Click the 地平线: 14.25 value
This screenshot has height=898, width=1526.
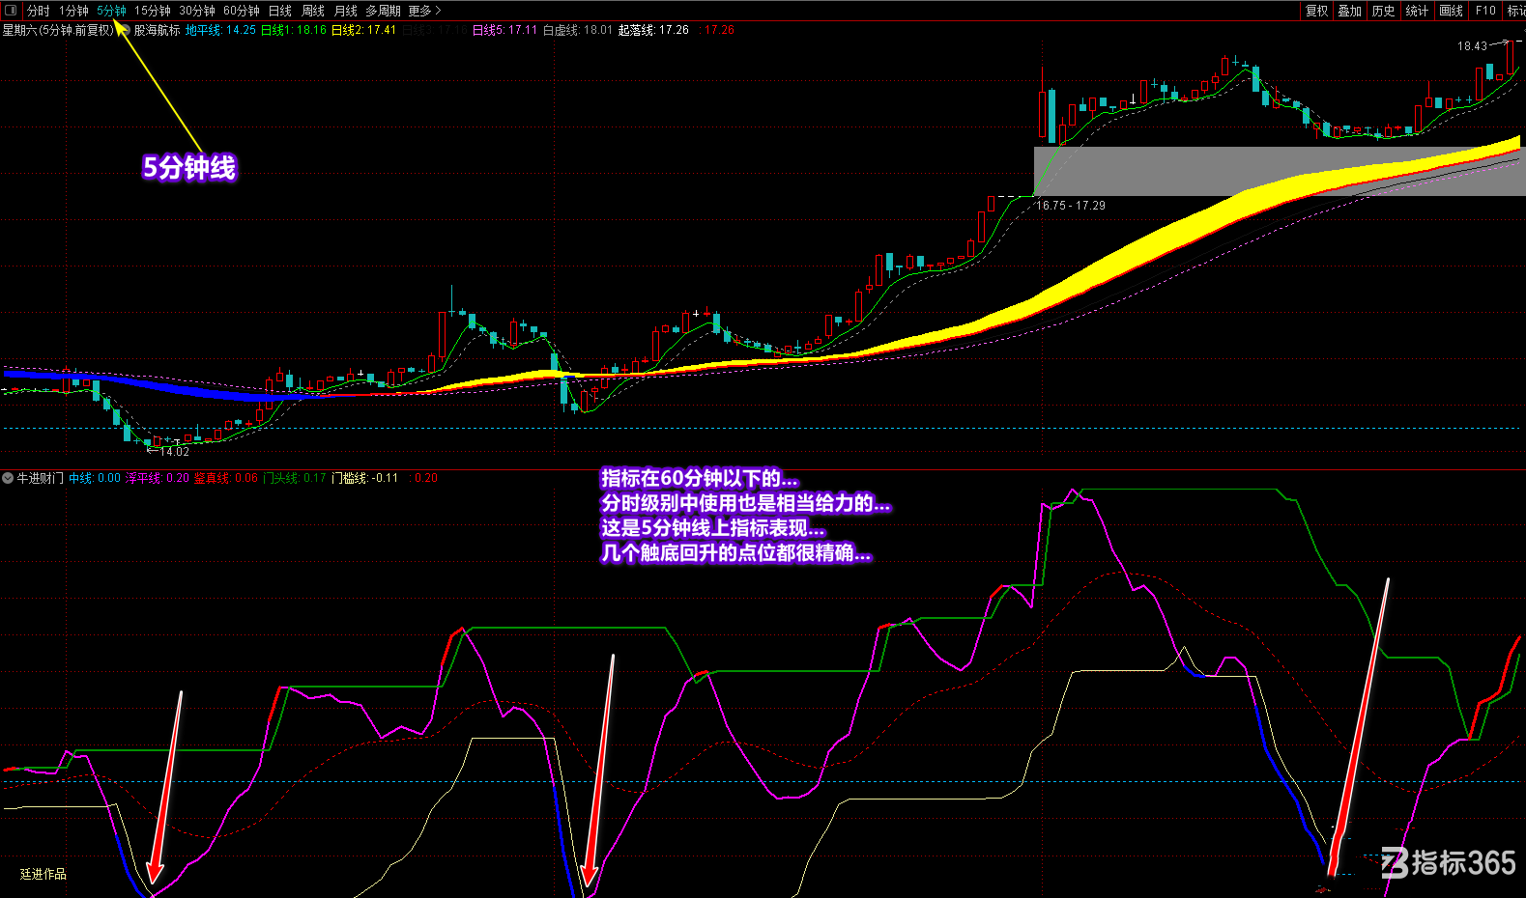[220, 30]
